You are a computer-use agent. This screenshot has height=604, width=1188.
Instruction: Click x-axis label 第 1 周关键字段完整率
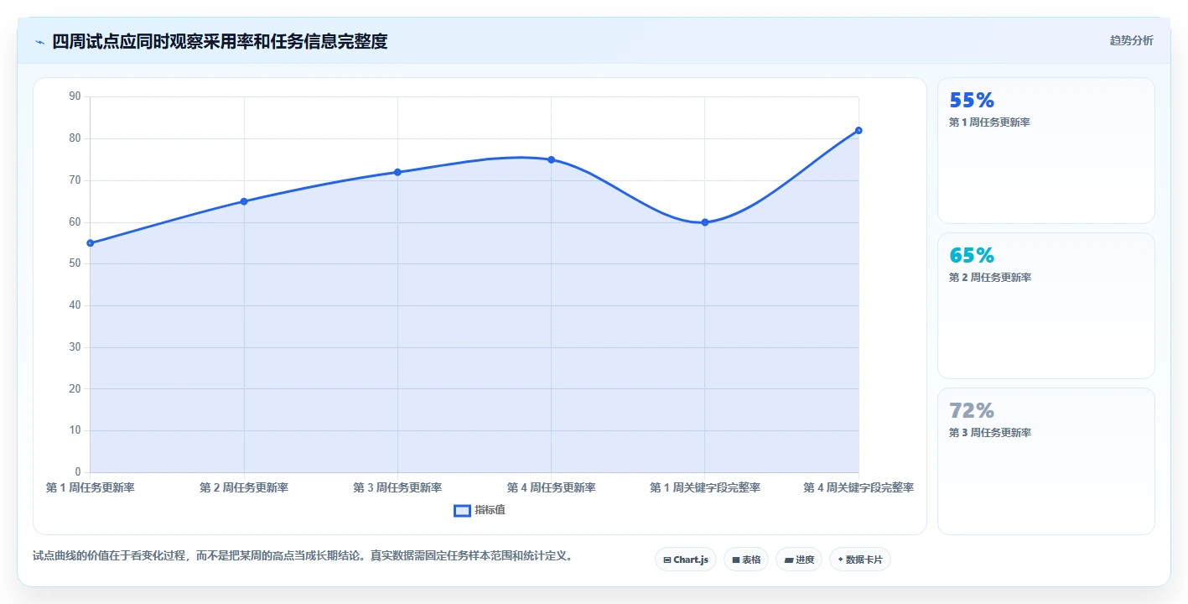tap(705, 487)
